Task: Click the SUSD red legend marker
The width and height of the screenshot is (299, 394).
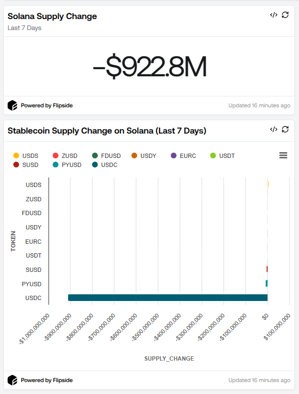Action: pyautogui.click(x=16, y=165)
